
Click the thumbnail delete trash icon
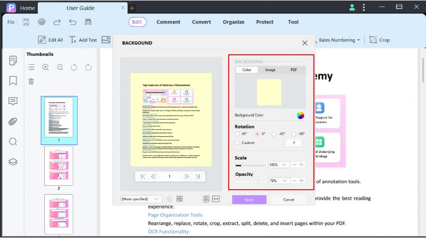tap(31, 81)
